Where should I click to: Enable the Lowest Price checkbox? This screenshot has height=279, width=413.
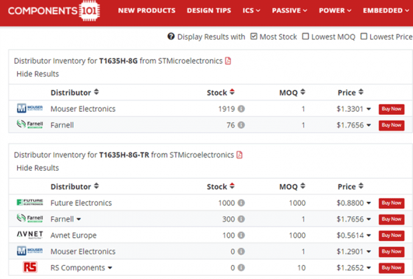coord(364,37)
